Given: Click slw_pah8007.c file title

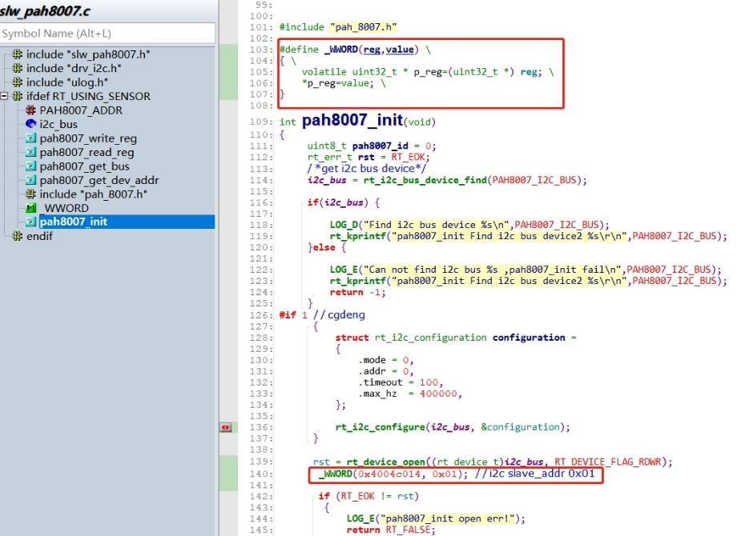Looking at the screenshot, I should pos(44,11).
